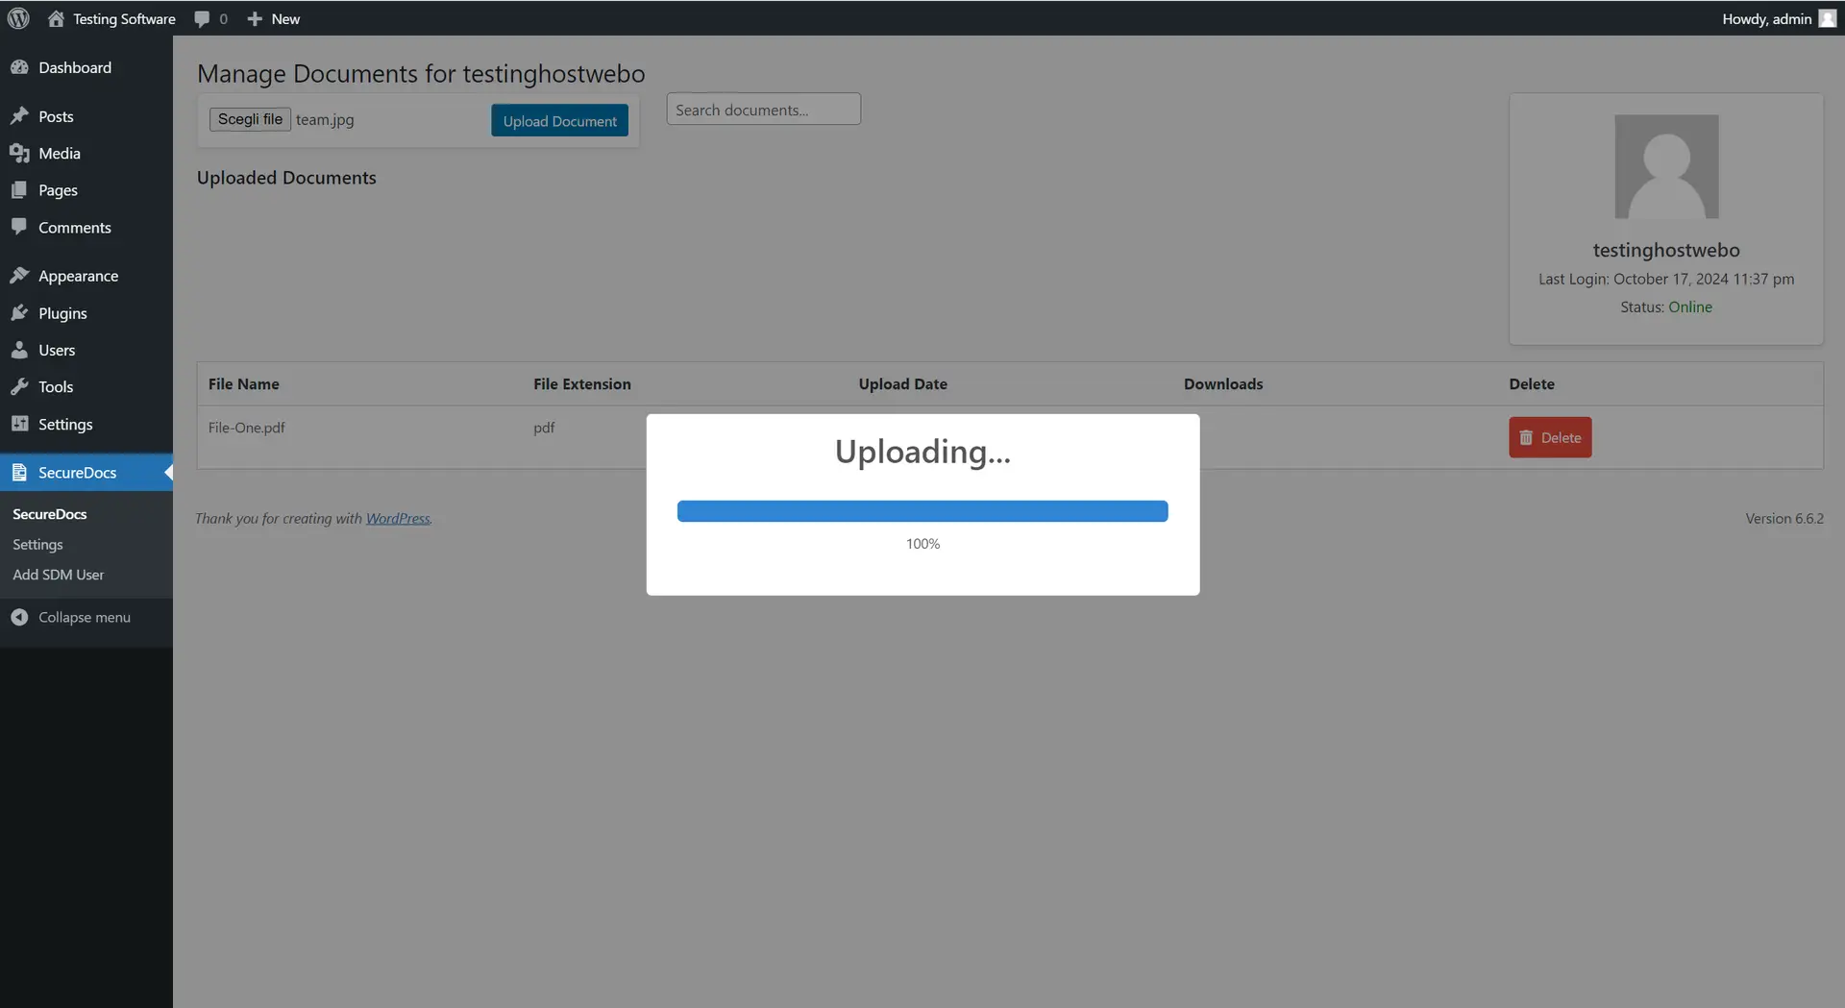The height and width of the screenshot is (1008, 1845).
Task: Open Add SDM User submenu item
Action: pos(58,575)
